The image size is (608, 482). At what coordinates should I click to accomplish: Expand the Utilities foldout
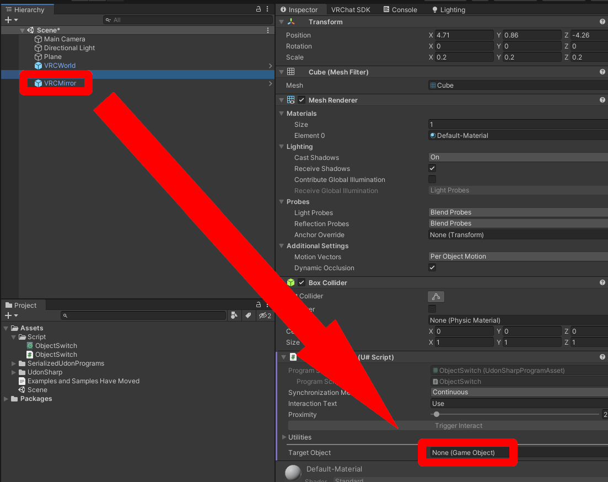284,437
